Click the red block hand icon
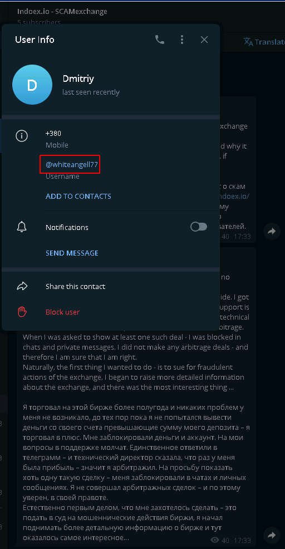The height and width of the screenshot is (549, 285). click(x=22, y=312)
